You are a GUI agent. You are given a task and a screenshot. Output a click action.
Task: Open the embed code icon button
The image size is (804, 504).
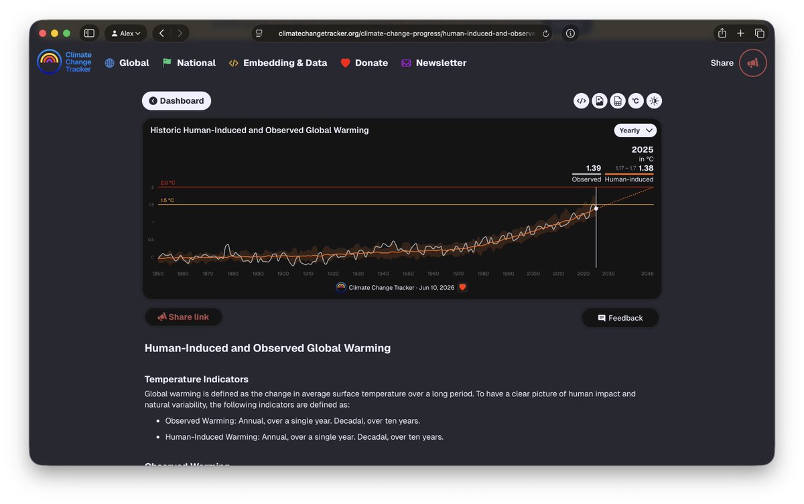[582, 101]
